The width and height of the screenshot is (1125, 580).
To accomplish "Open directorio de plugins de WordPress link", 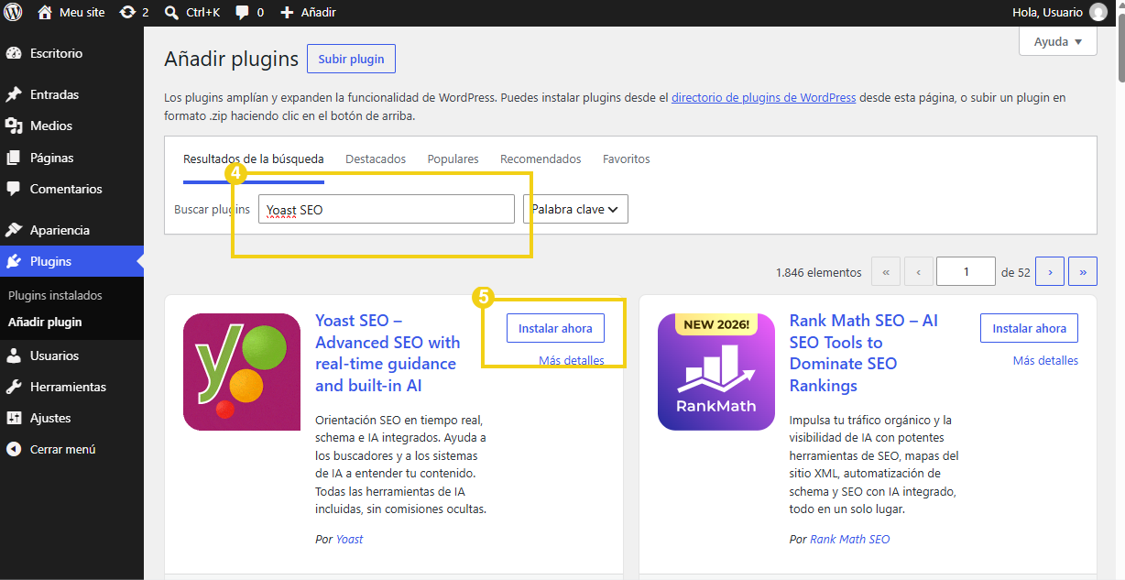I will tap(764, 97).
